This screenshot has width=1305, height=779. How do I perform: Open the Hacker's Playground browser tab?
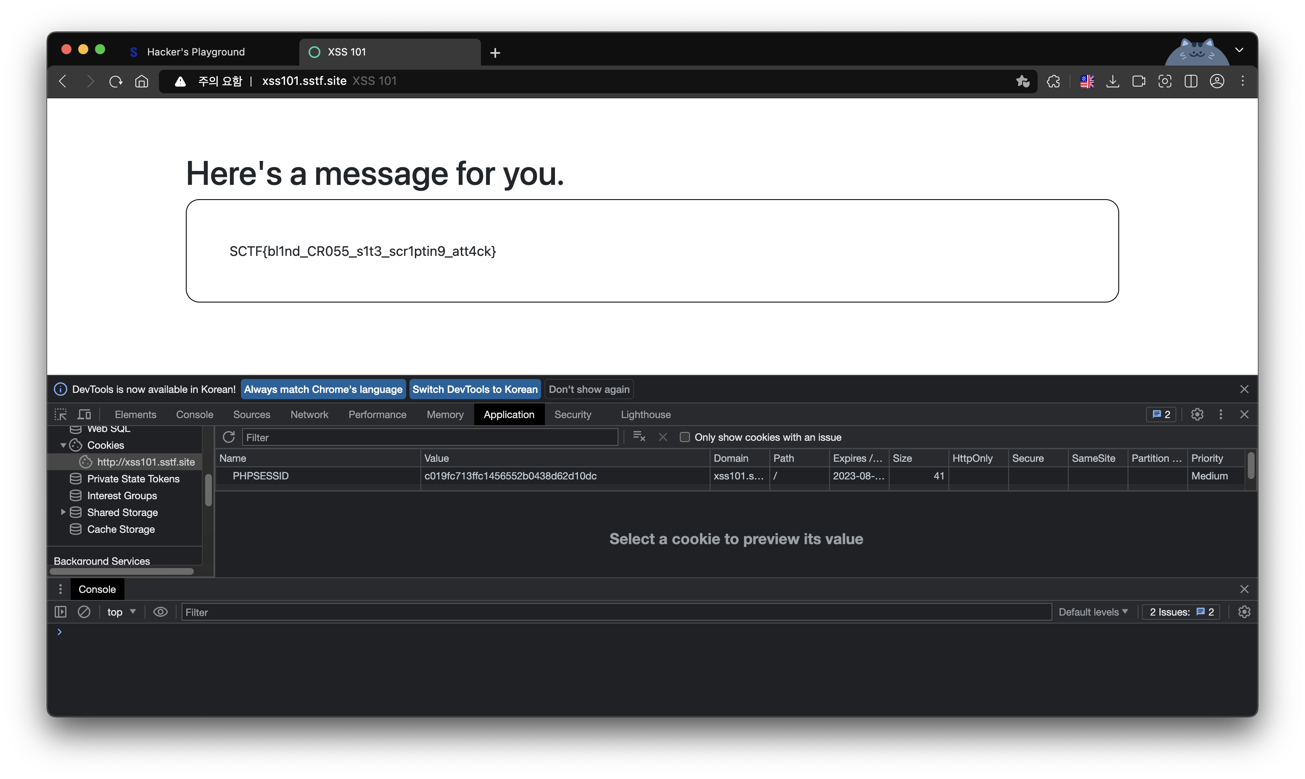point(195,52)
